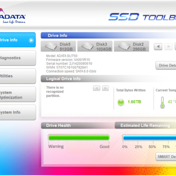Click the 50% life scale label

click(x=152, y=147)
